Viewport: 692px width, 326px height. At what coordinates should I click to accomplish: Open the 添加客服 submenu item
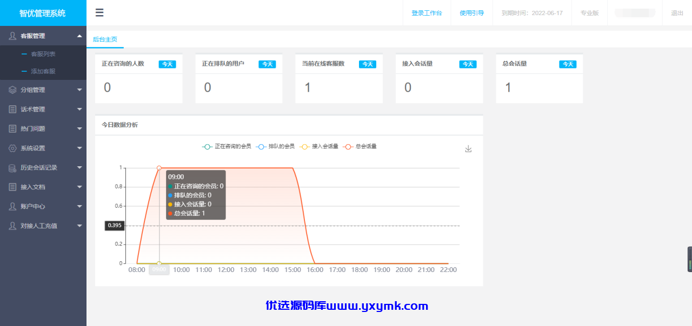tap(43, 71)
